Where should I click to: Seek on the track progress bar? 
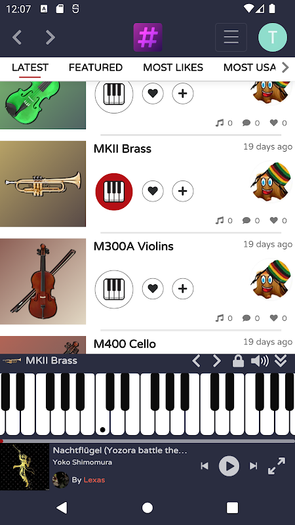tap(147, 441)
